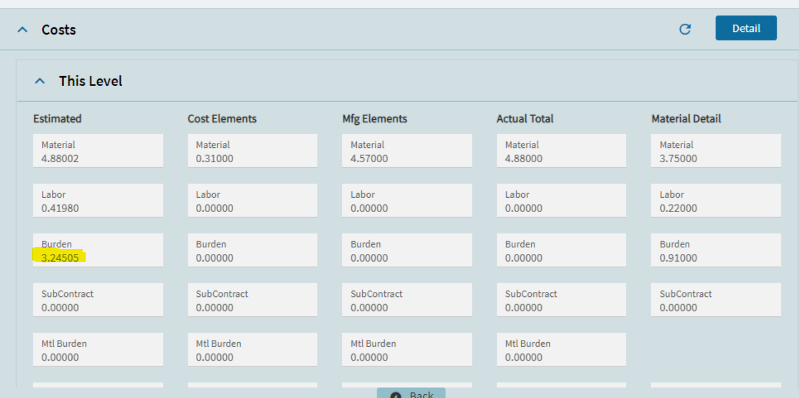Select the Material Detail Material field
Screen dimensions: 799x398
[x=716, y=151]
